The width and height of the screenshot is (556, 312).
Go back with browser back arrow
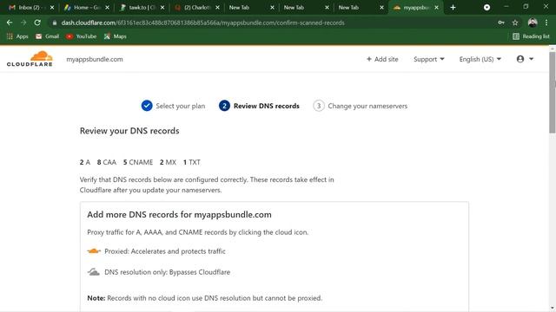10,23
